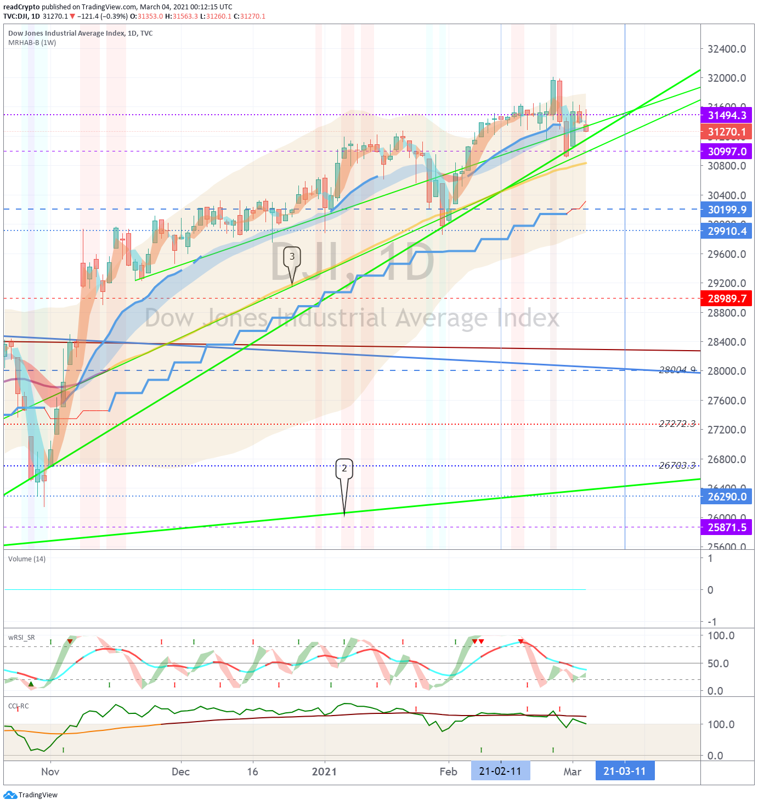
Task: Select the wRSI_SR indicator label
Action: click(x=21, y=638)
